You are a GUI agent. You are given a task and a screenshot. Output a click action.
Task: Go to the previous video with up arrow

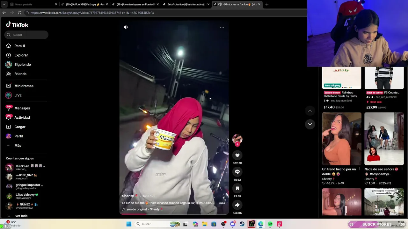pyautogui.click(x=310, y=111)
